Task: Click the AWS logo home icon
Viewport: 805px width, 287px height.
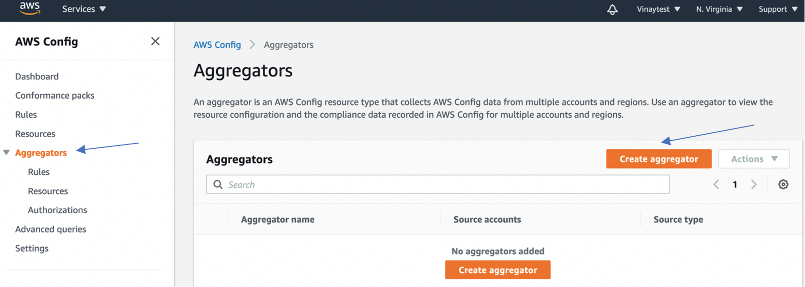Action: click(30, 8)
